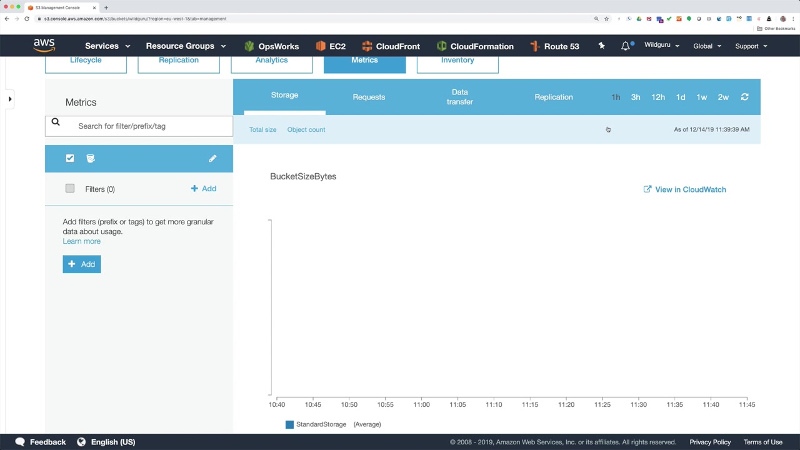Bookmark this page with the star
Screen dimensions: 800x450
pyautogui.click(x=606, y=19)
